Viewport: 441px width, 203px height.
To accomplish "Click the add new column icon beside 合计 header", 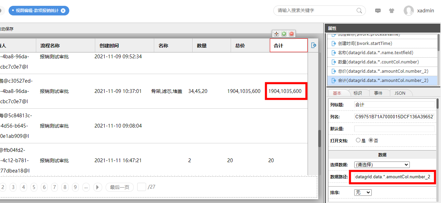I will (313, 45).
